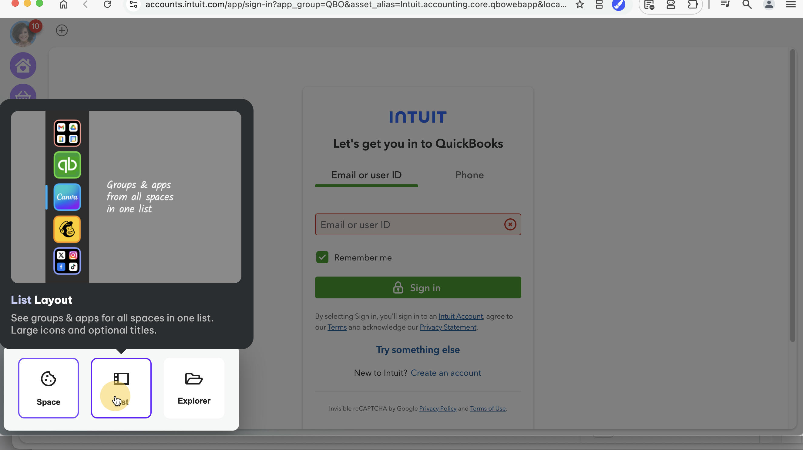
Task: Select the Explorer layout option
Action: point(194,388)
